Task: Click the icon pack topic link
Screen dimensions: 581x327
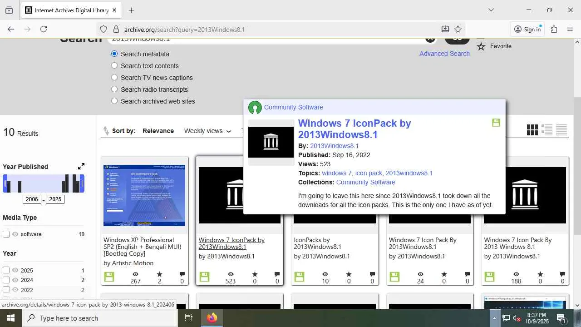Action: point(369,173)
